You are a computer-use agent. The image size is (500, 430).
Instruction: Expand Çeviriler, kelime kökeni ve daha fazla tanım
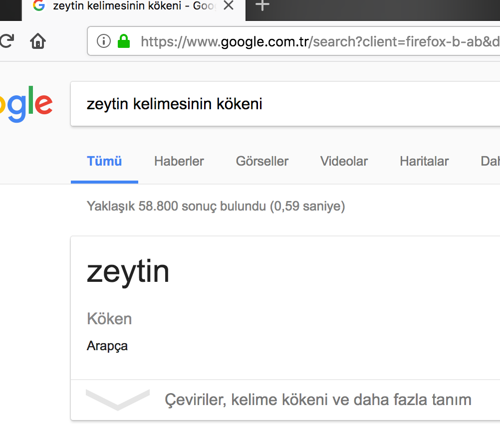318,400
